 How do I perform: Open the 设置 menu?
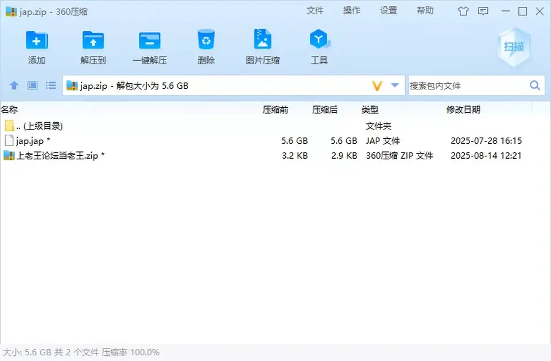tap(389, 10)
